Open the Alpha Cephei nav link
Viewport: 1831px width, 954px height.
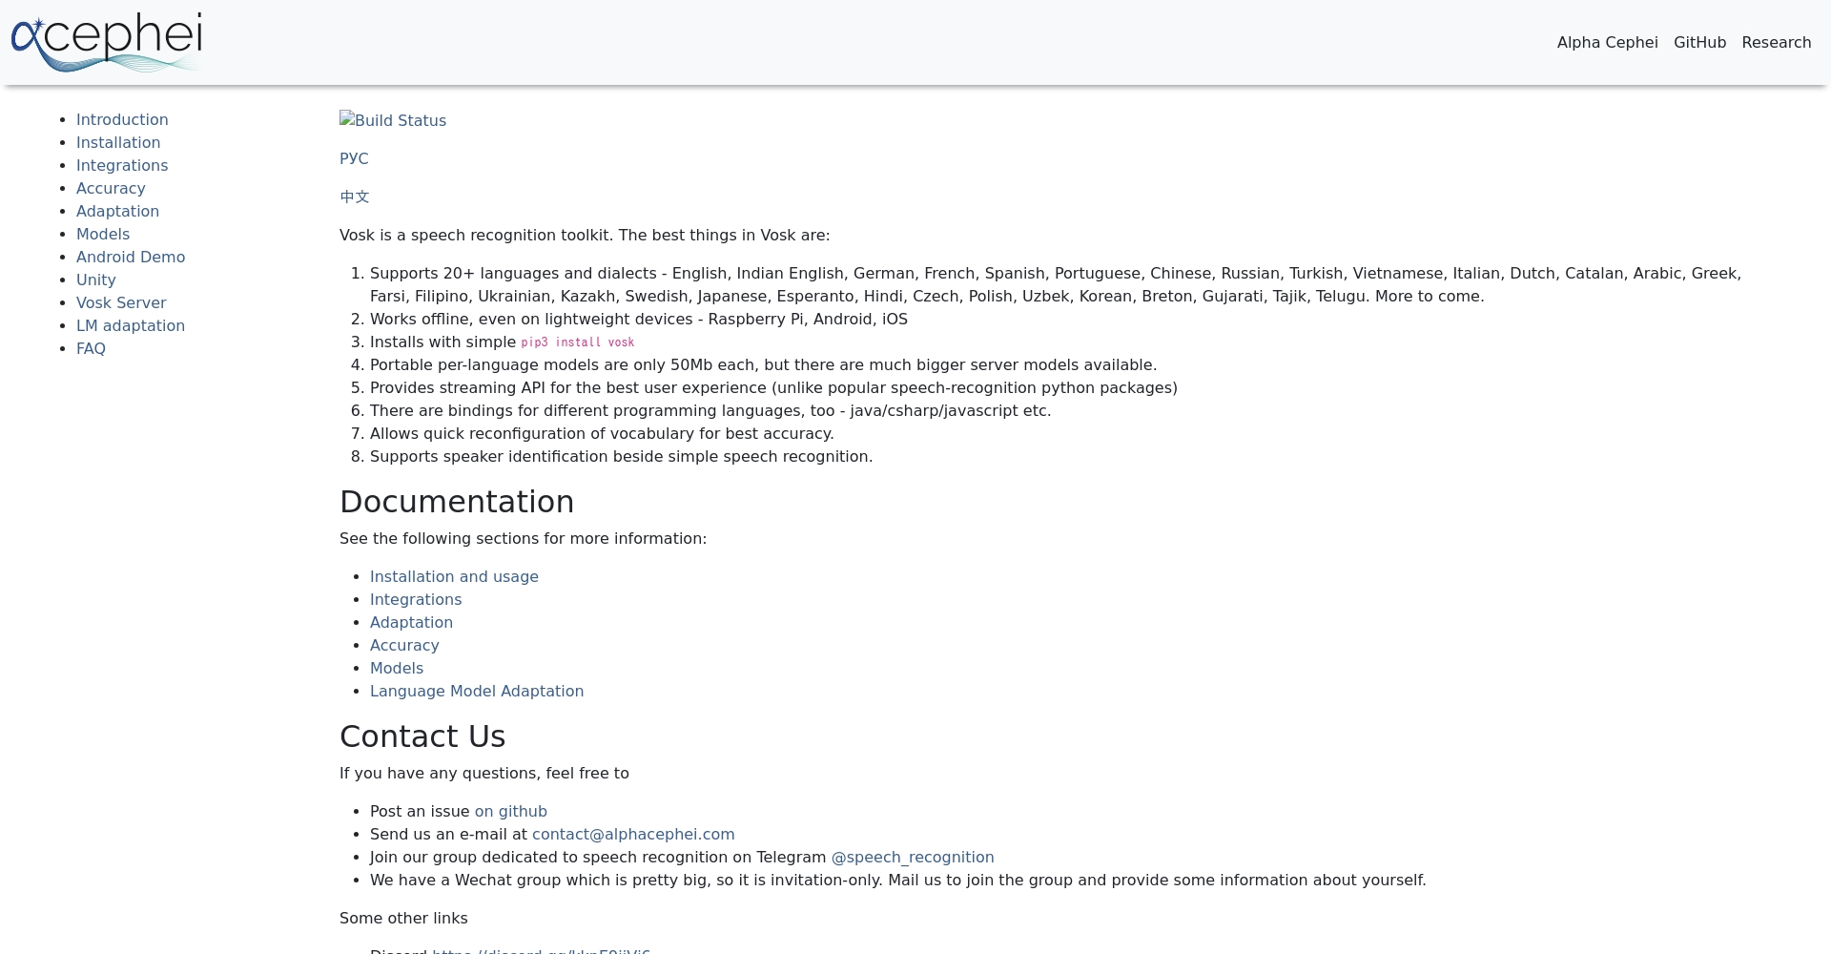(x=1607, y=42)
